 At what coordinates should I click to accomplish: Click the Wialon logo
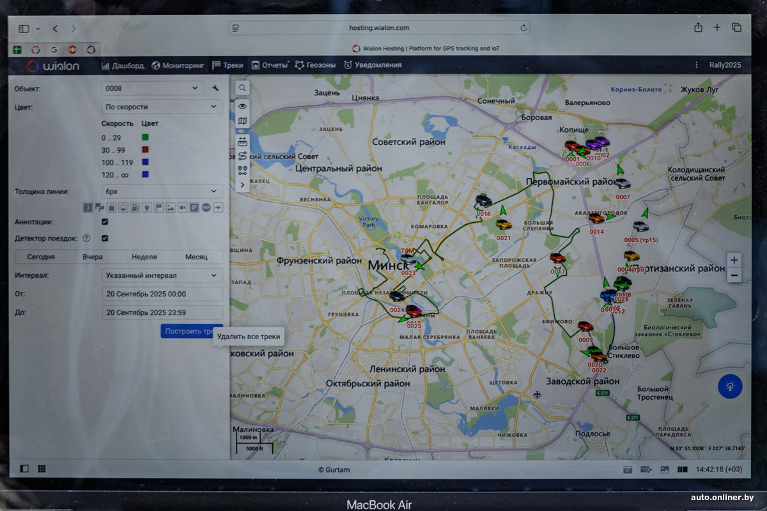[x=53, y=65]
